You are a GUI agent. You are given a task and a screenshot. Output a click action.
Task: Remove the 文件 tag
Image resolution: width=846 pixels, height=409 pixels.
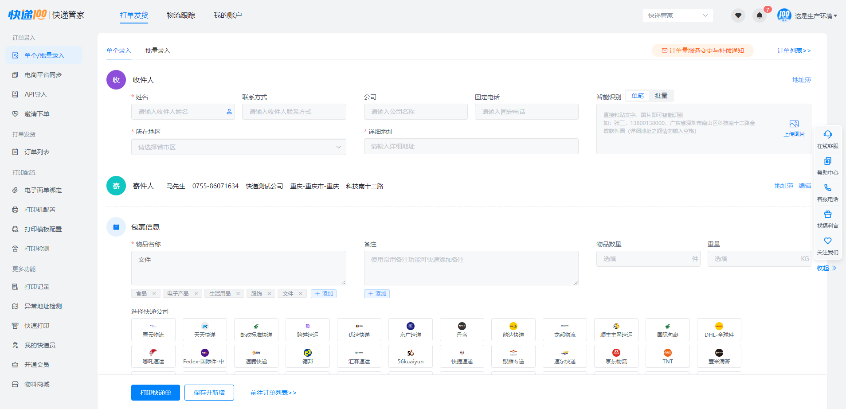pos(301,294)
